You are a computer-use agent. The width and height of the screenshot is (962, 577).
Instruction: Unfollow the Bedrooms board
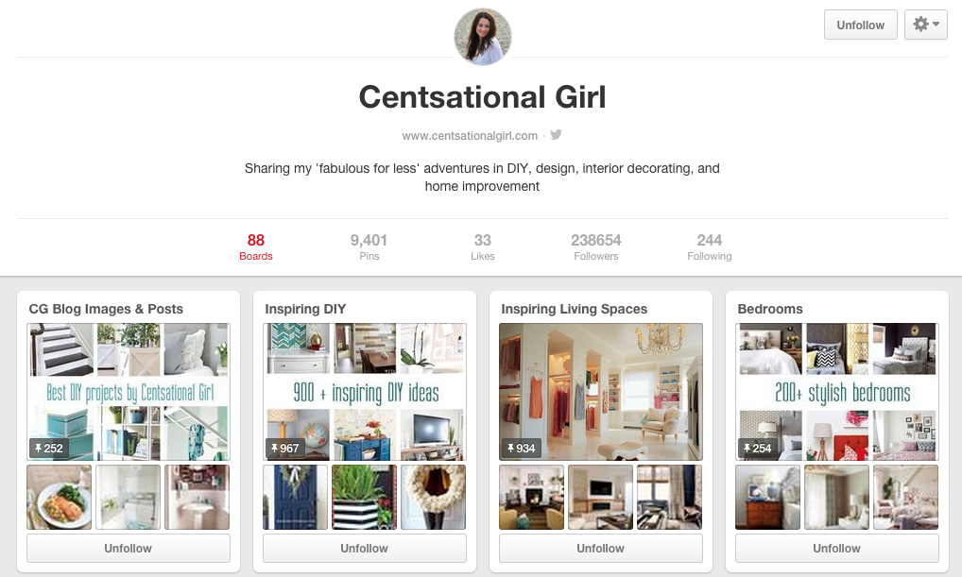[x=837, y=548]
